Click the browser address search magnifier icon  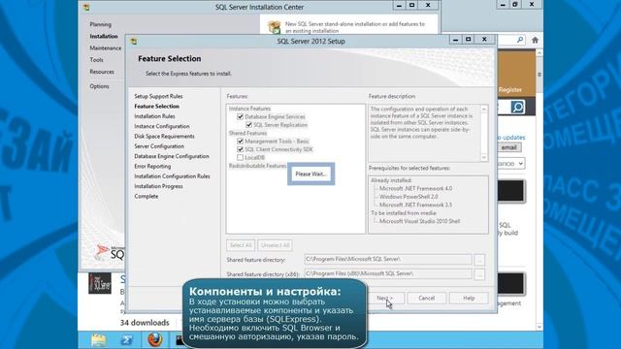520,40
